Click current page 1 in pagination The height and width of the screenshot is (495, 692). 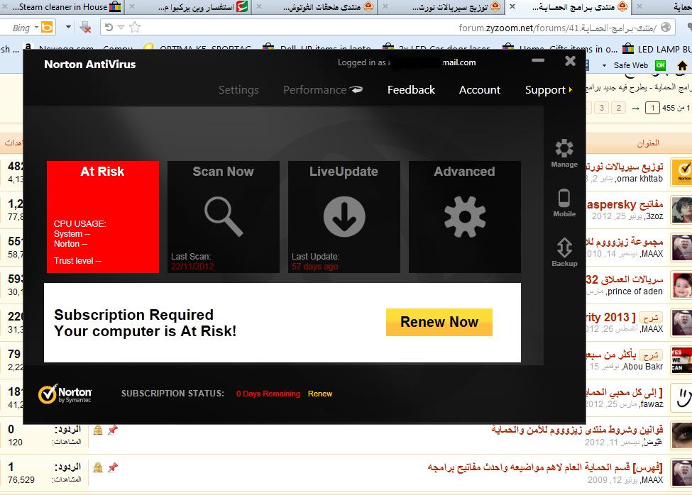(652, 108)
